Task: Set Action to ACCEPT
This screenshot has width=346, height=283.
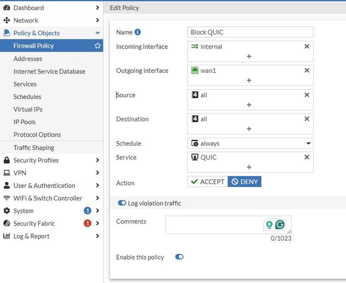Action: 207,182
